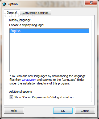Switch to the Conversion Settings tab
Screen dimensions: 99x119
click(36, 13)
